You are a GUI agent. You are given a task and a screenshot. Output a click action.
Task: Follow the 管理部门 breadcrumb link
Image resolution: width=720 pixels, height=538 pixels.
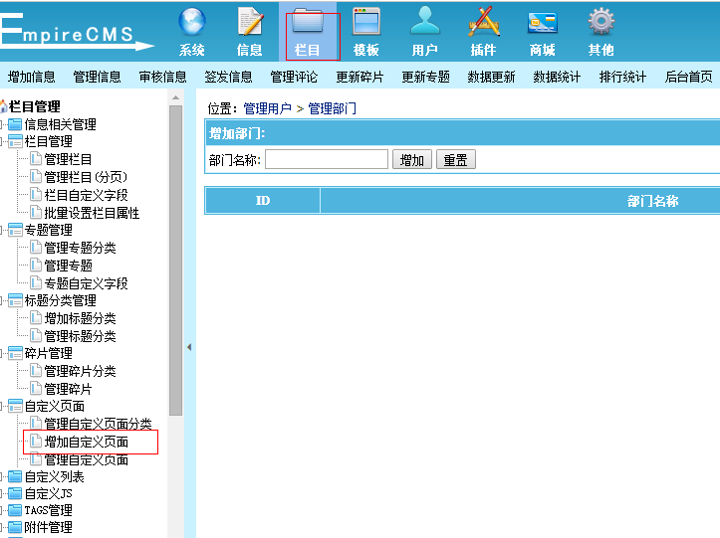pyautogui.click(x=332, y=108)
